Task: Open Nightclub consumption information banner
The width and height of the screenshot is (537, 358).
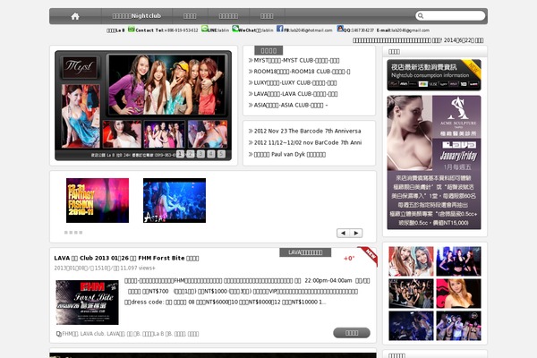Action: tap(434, 75)
